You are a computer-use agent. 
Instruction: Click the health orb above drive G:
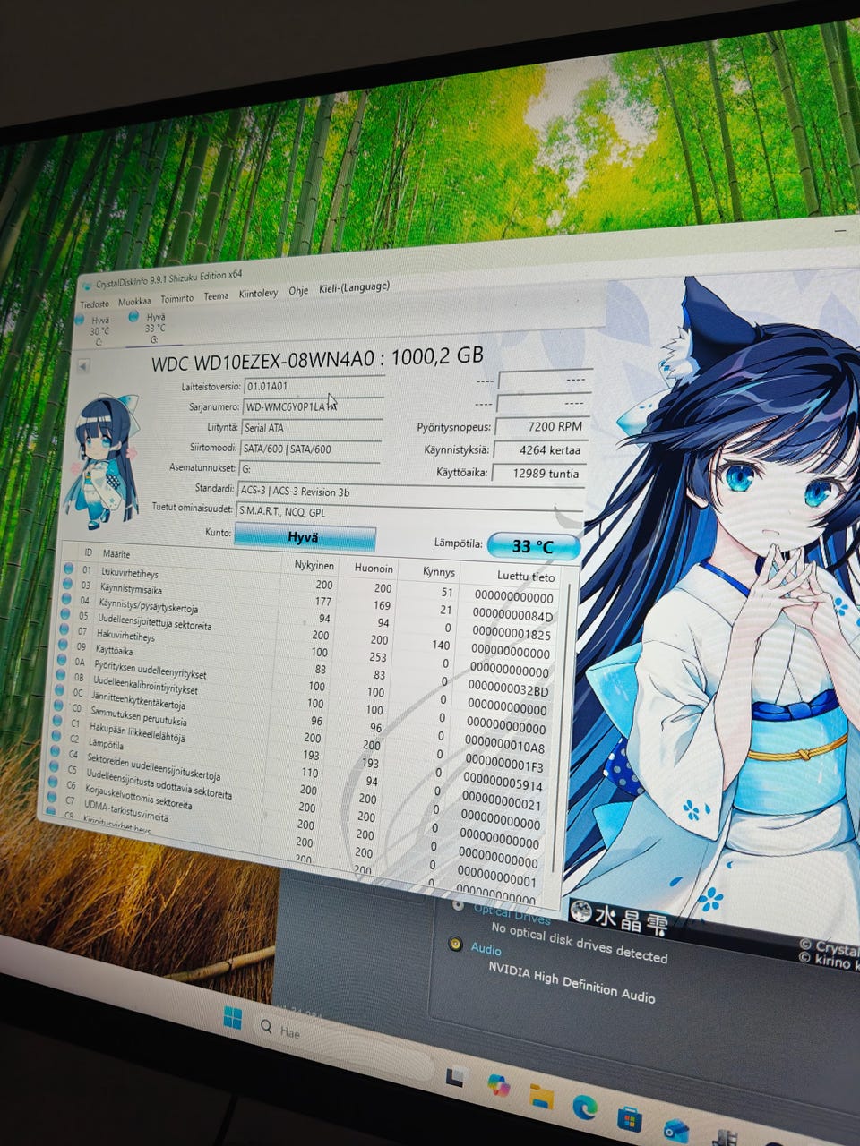133,316
